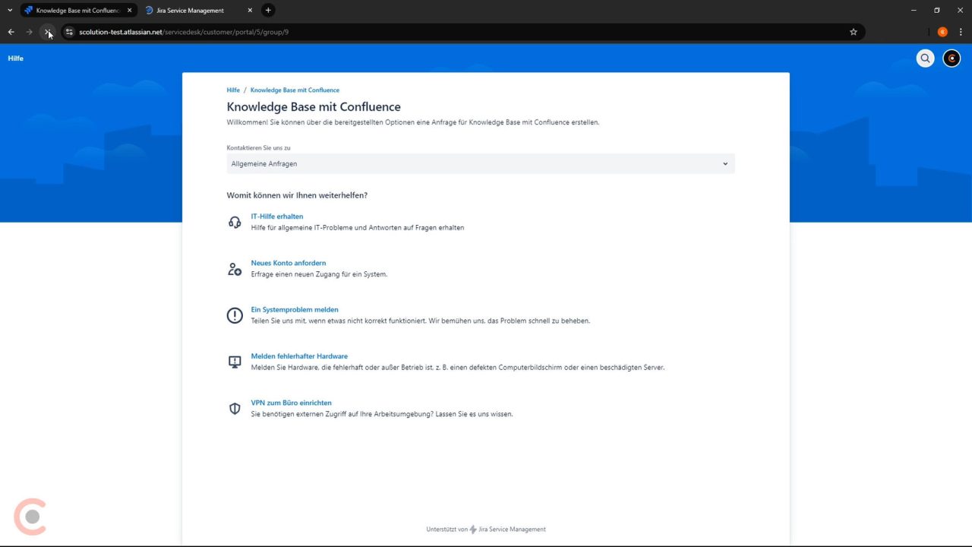Click the page title 'Knowledge Base mit Confluence'

314,107
